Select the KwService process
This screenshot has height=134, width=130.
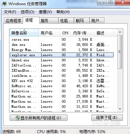pos(62,91)
